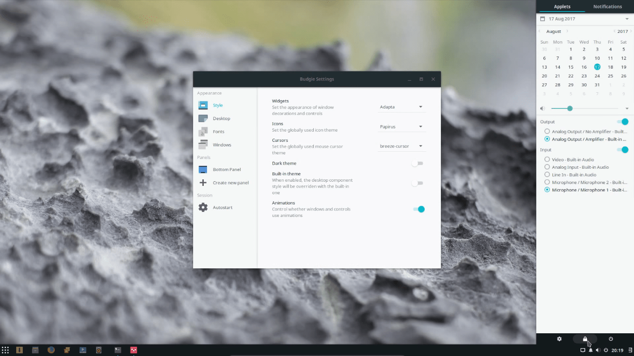Launch the grey archive drawer app in the taskbar
634x356 pixels.
click(35, 350)
